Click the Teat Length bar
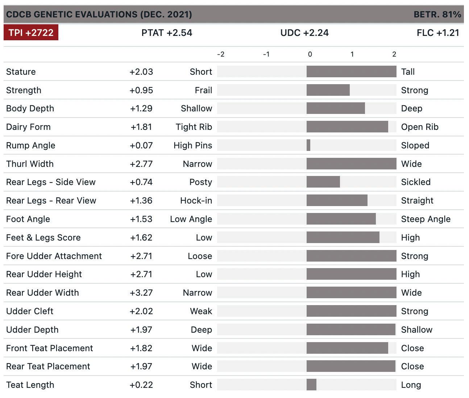 pyautogui.click(x=311, y=385)
